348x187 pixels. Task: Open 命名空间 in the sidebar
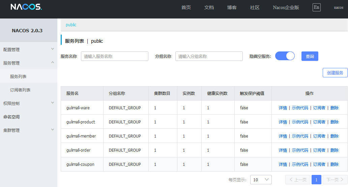click(11, 117)
